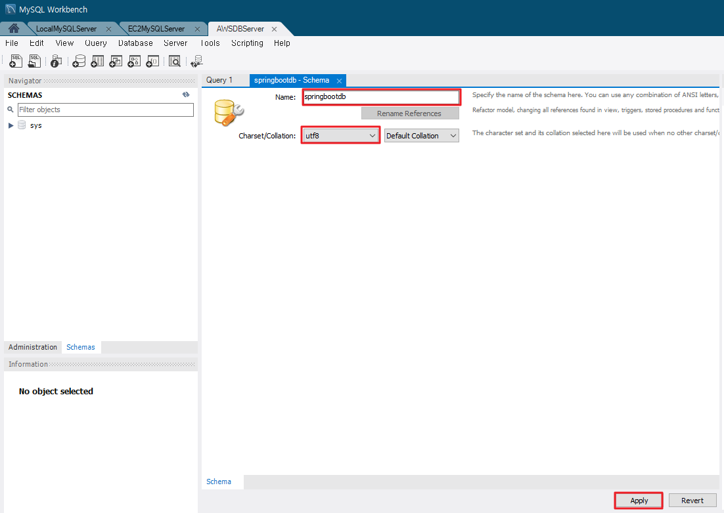Screen dimensions: 724x513
Task: Click the schema Name input field
Action: (x=382, y=97)
